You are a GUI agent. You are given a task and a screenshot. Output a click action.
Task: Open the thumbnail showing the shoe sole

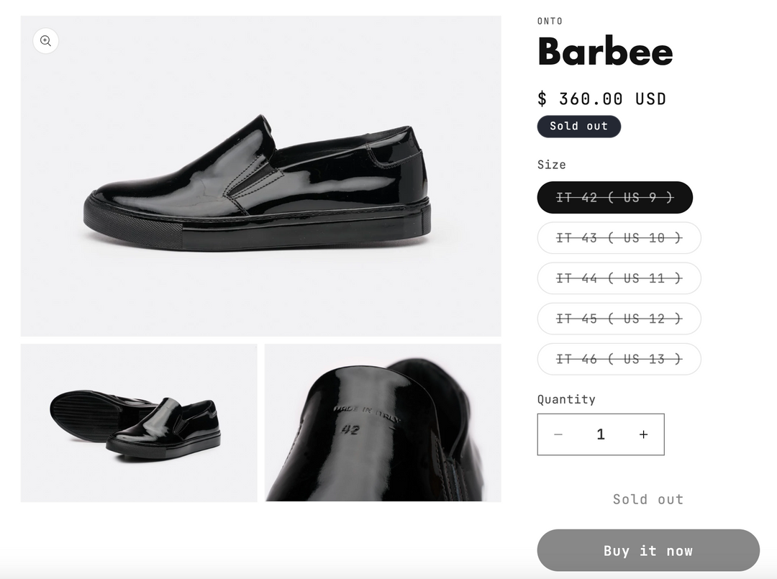[x=139, y=423]
